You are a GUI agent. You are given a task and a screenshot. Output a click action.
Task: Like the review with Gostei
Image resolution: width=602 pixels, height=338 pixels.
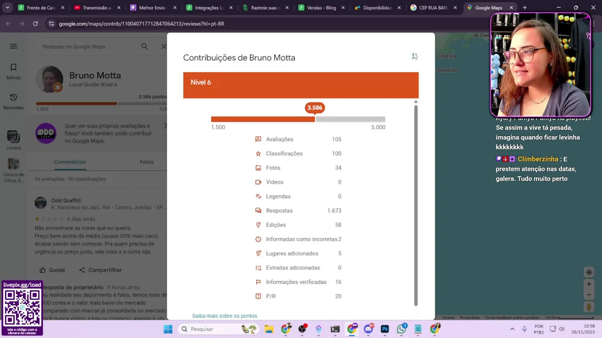pos(52,270)
